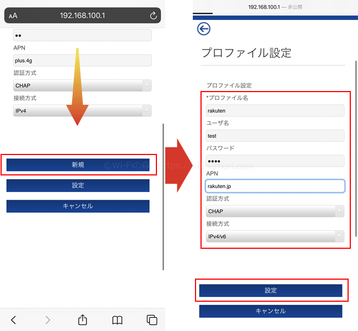Click the APN label above plus.4g
358x331 pixels.
[x=19, y=48]
